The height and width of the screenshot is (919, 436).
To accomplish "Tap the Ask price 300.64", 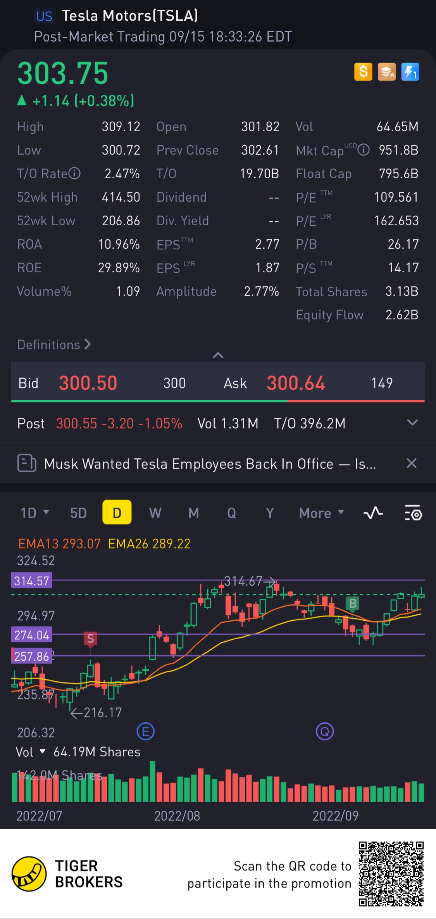I will 296,383.
